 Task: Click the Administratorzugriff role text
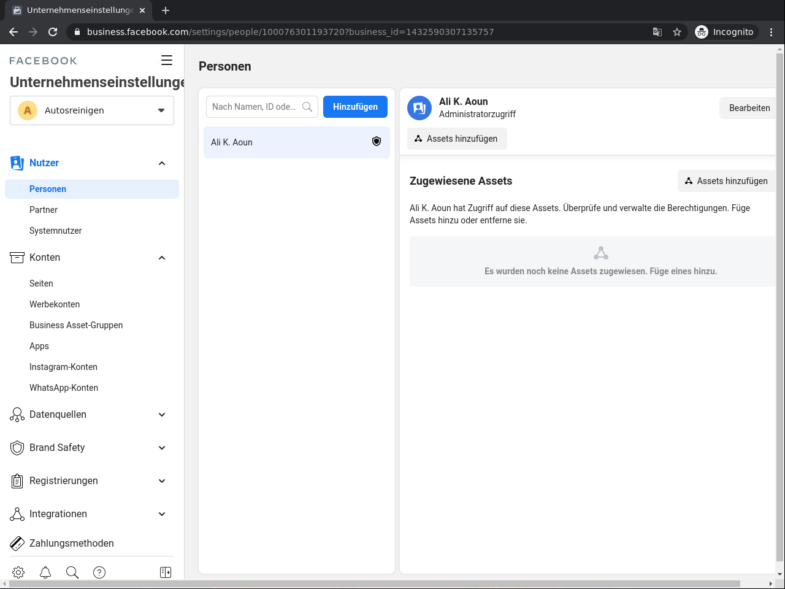[x=477, y=114]
